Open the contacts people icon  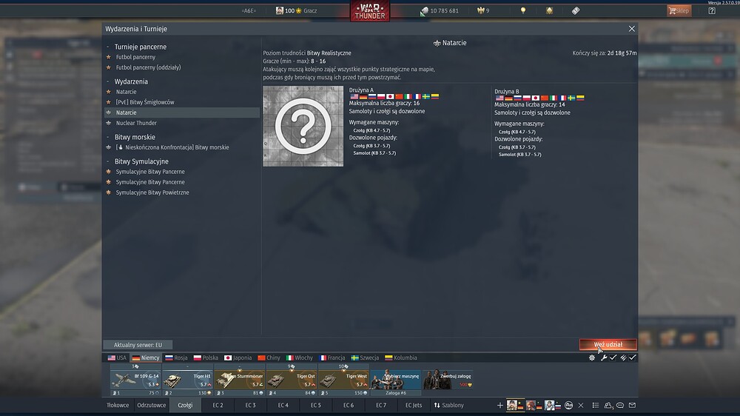608,405
